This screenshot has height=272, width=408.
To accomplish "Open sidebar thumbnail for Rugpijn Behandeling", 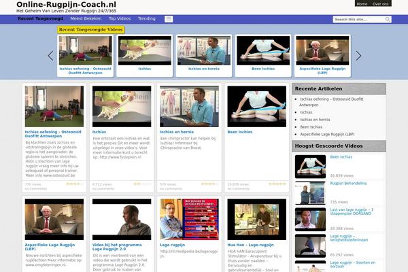I will tap(310, 193).
